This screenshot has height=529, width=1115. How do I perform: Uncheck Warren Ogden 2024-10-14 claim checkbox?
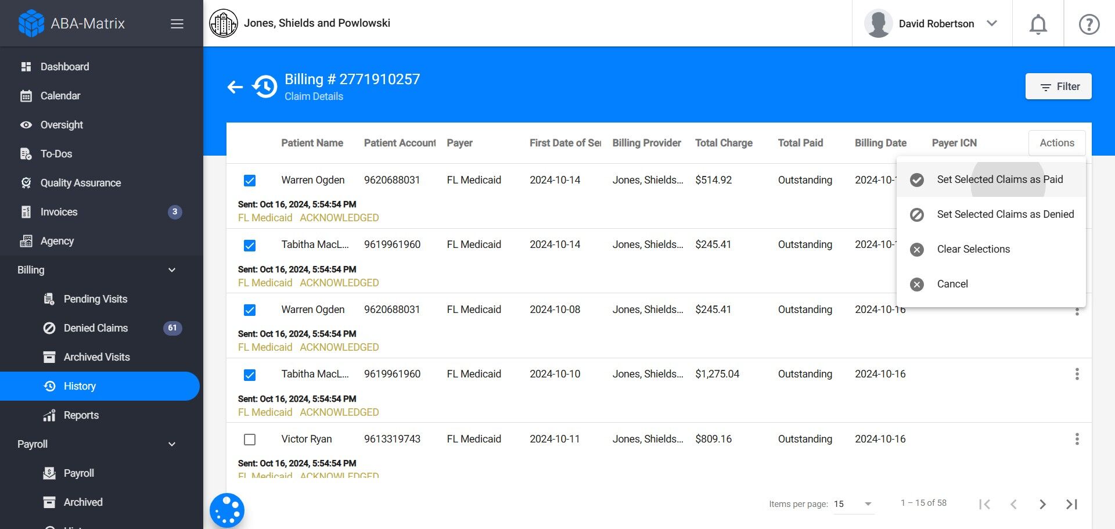point(250,181)
